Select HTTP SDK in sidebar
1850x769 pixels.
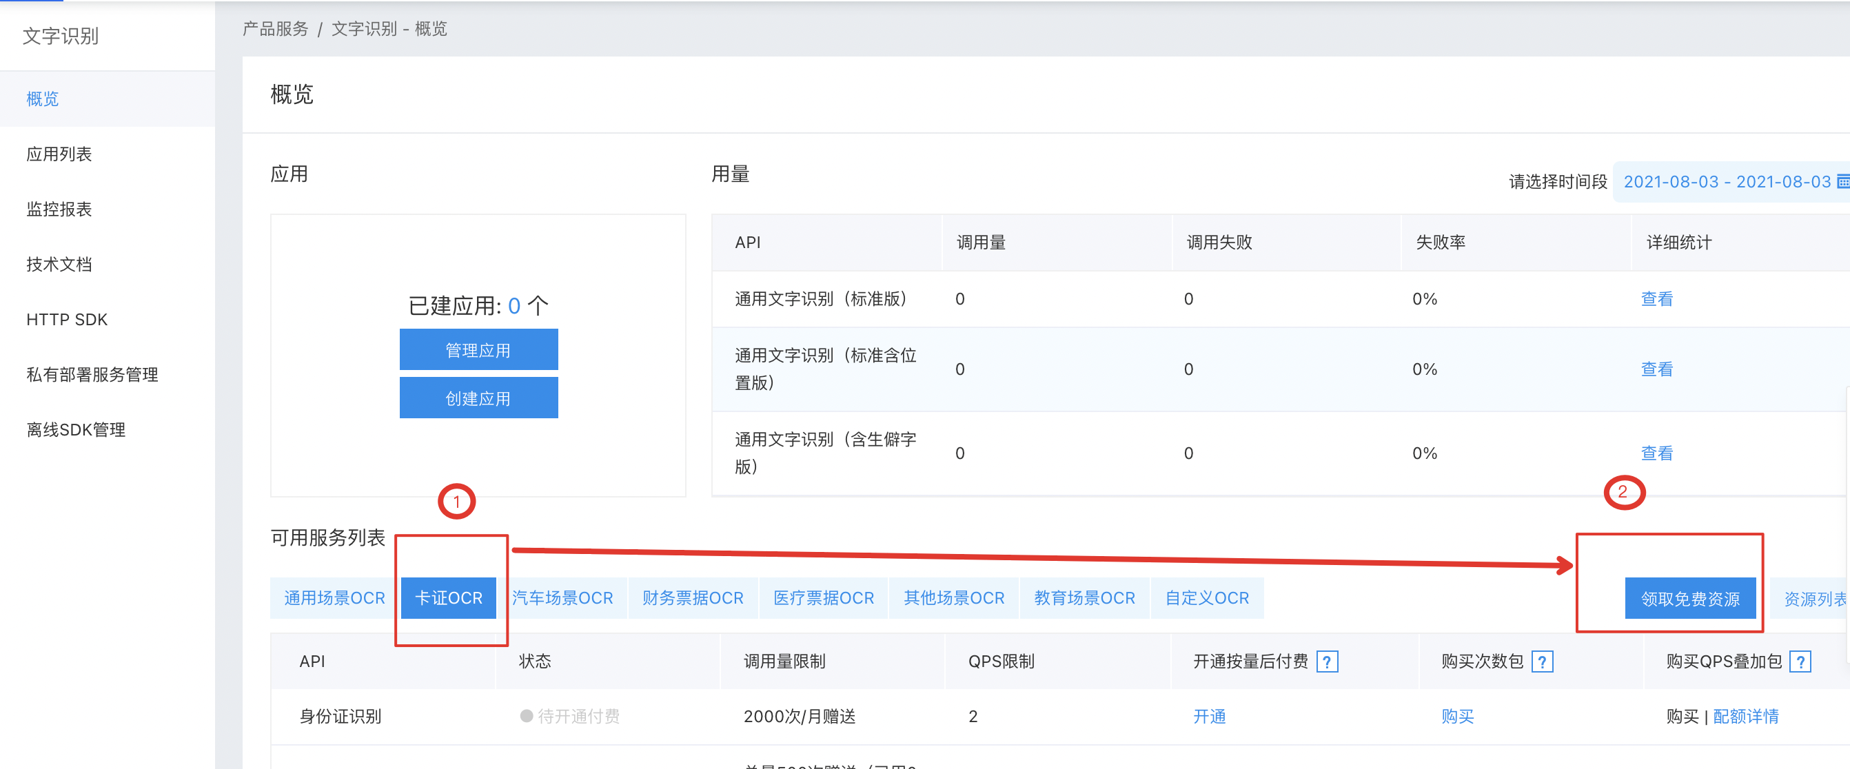[108, 320]
